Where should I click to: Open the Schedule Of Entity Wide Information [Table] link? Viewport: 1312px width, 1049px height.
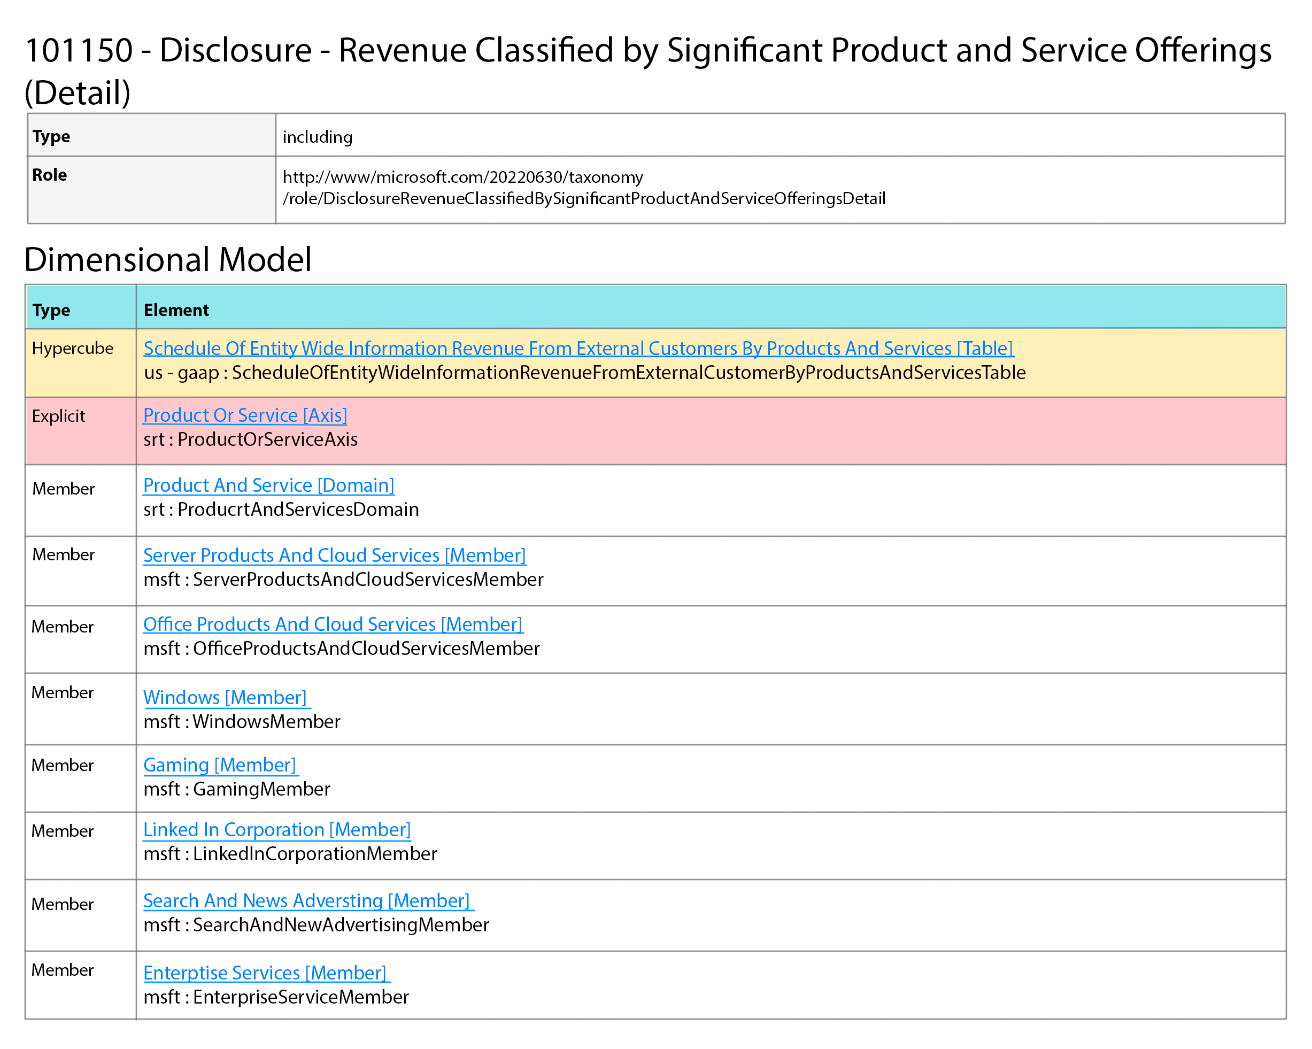578,348
